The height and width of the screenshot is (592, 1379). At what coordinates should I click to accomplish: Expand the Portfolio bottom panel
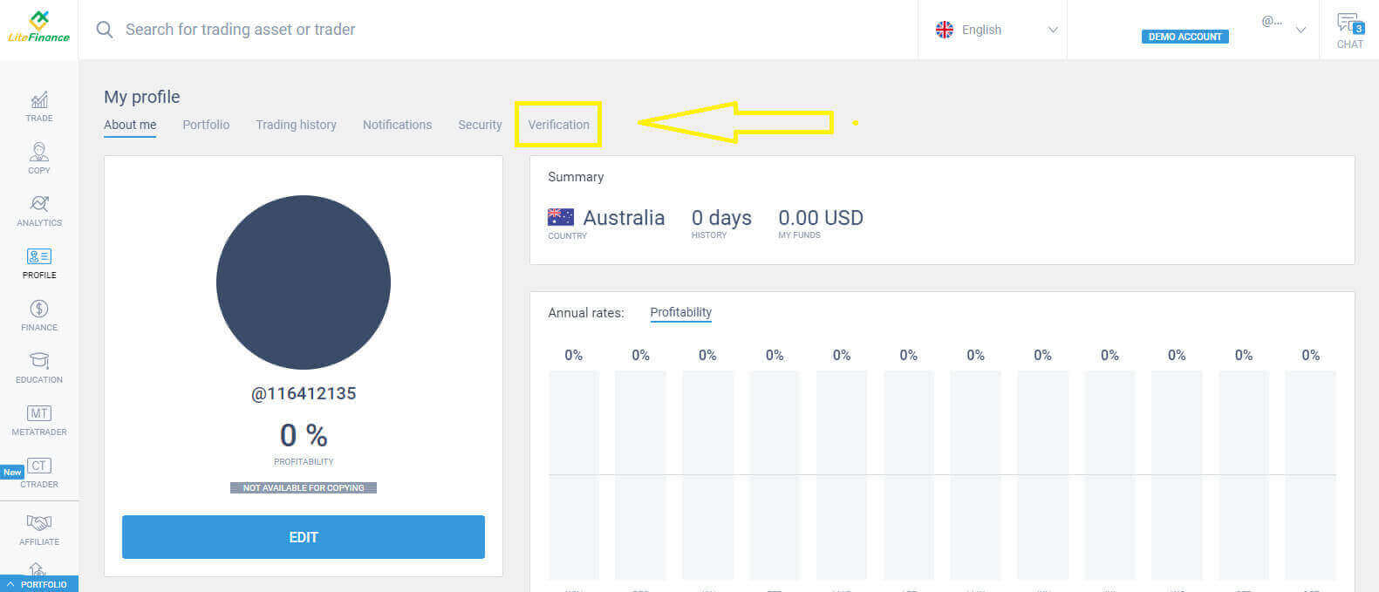(x=38, y=584)
